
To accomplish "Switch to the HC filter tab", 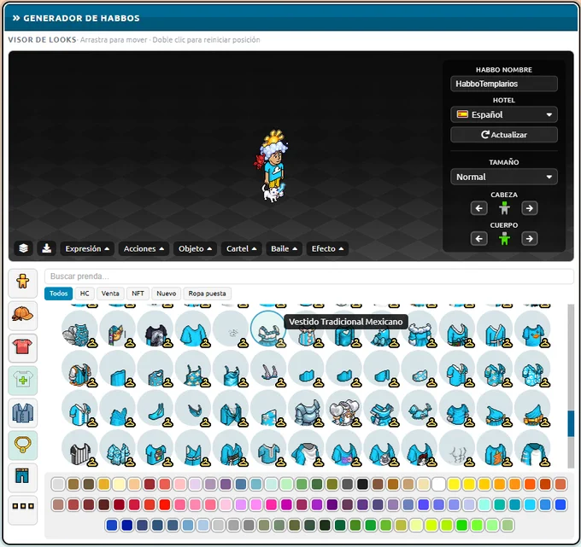I will pyautogui.click(x=85, y=294).
